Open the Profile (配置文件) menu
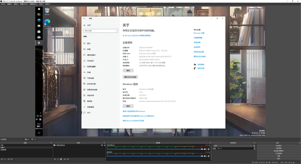The width and height of the screenshot is (301, 164). click(24, 4)
